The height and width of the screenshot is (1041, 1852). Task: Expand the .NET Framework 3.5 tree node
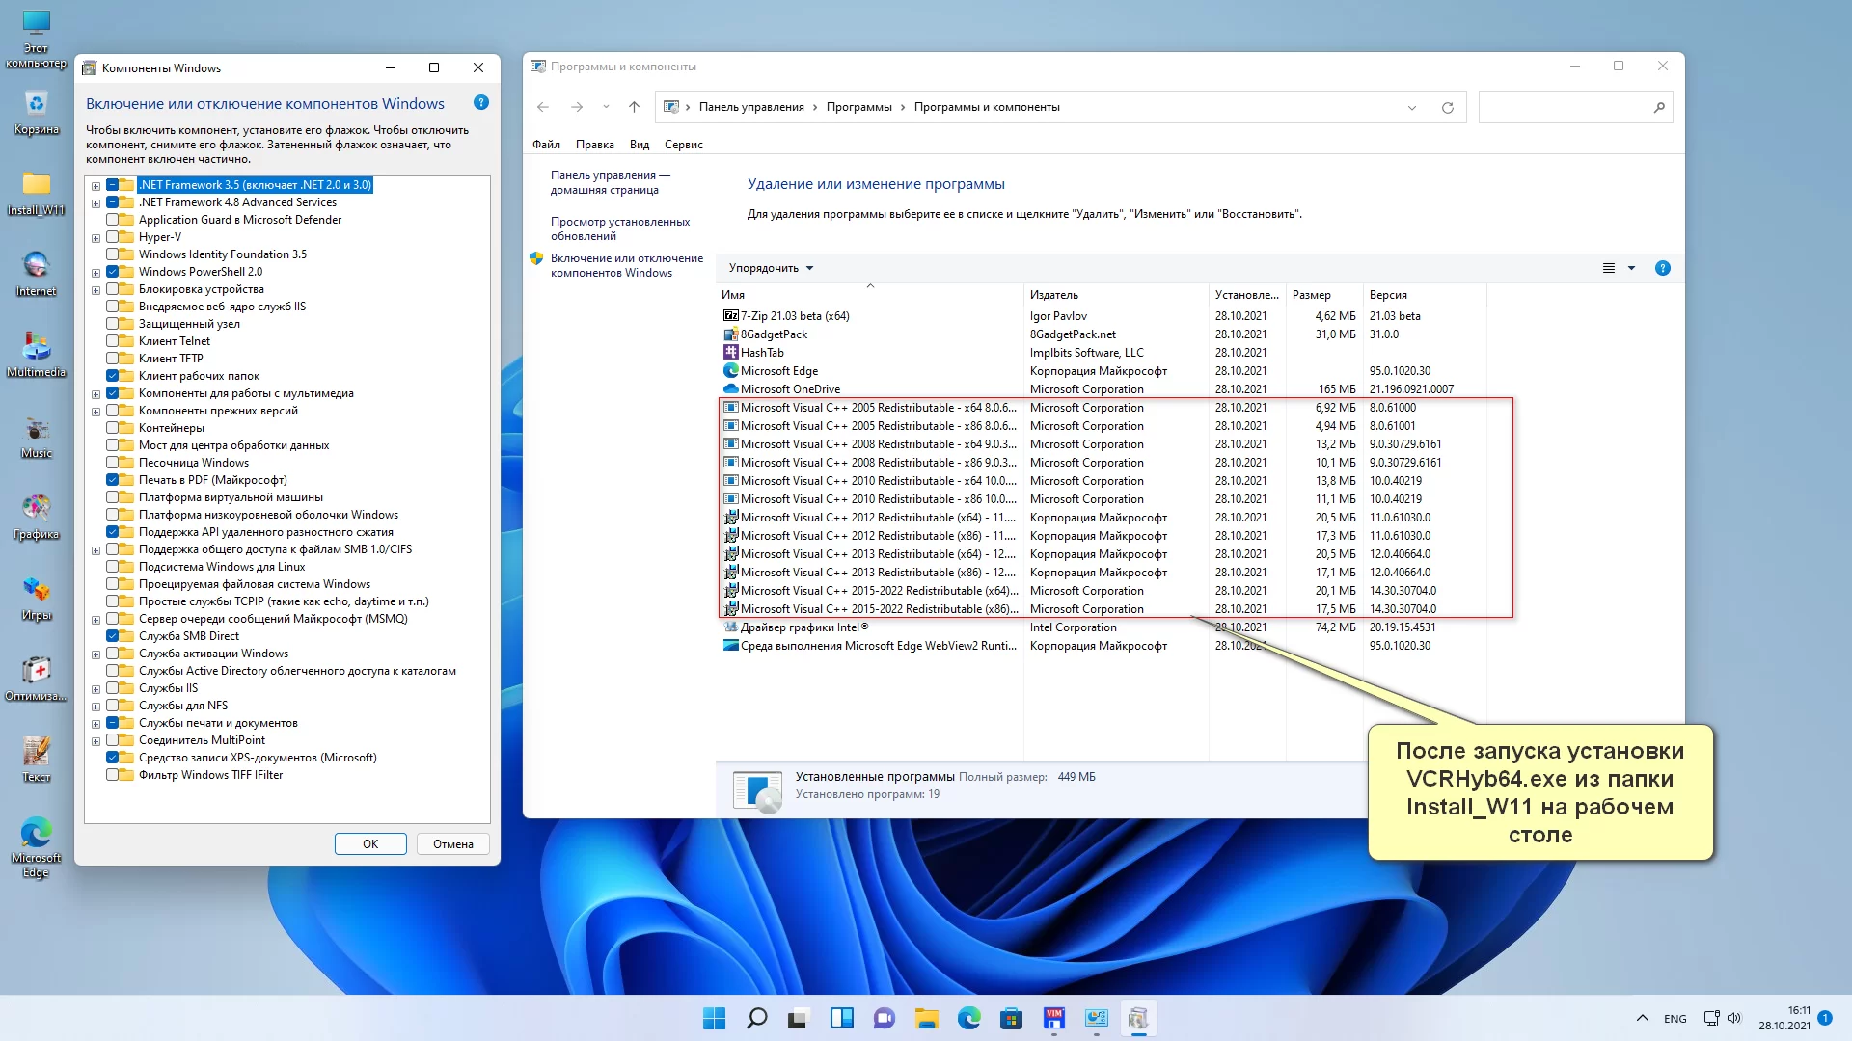95,186
